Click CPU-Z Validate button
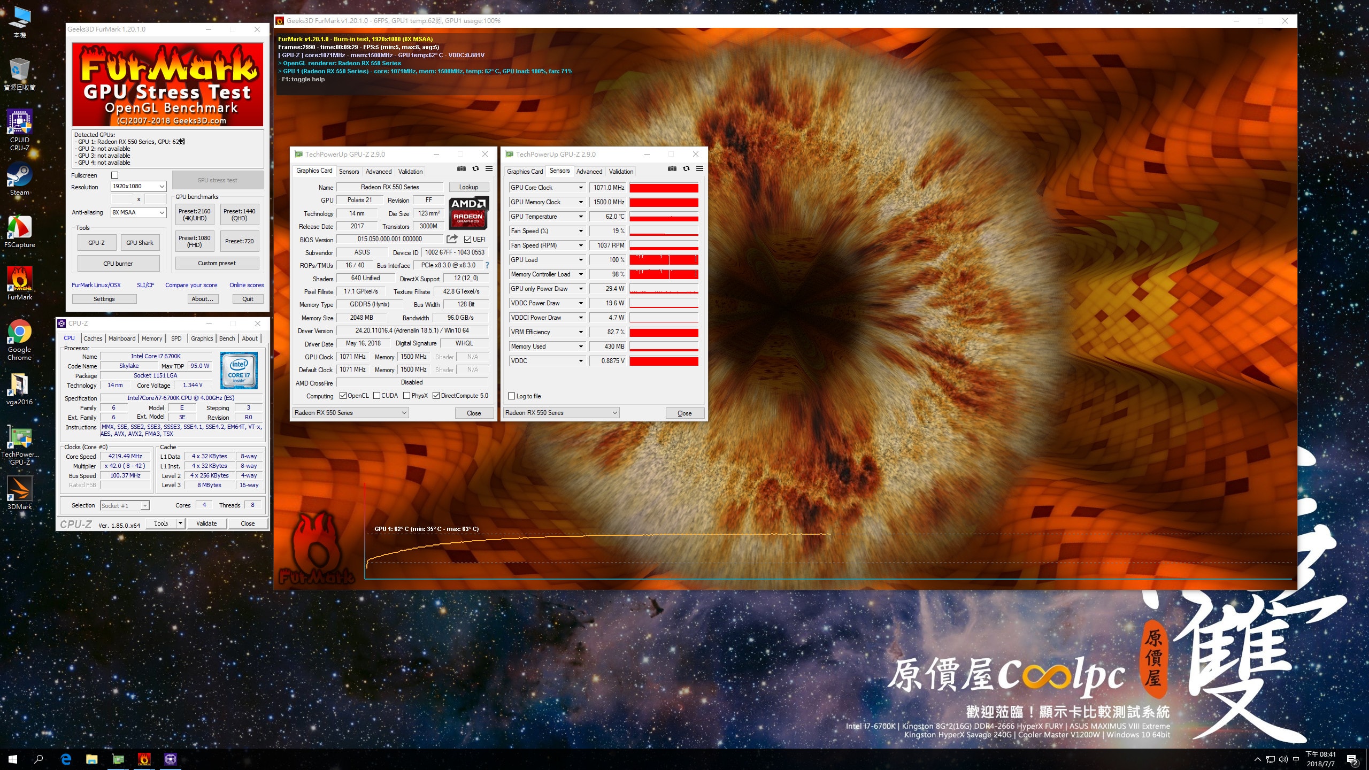1369x770 pixels. 206,523
